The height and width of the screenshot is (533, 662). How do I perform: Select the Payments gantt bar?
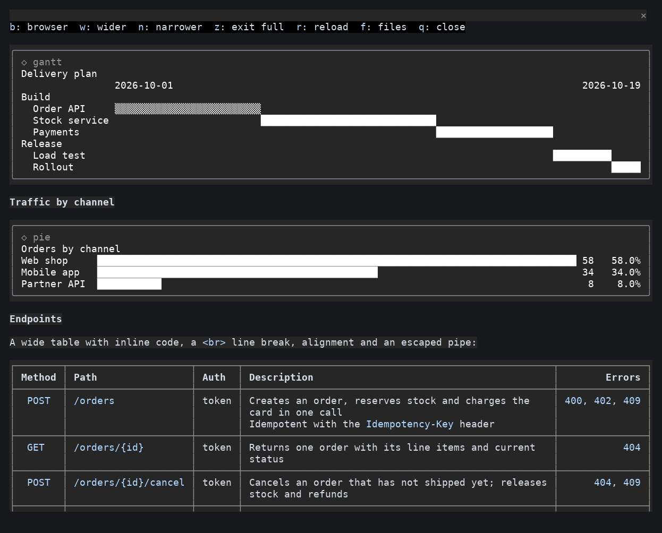pyautogui.click(x=495, y=132)
